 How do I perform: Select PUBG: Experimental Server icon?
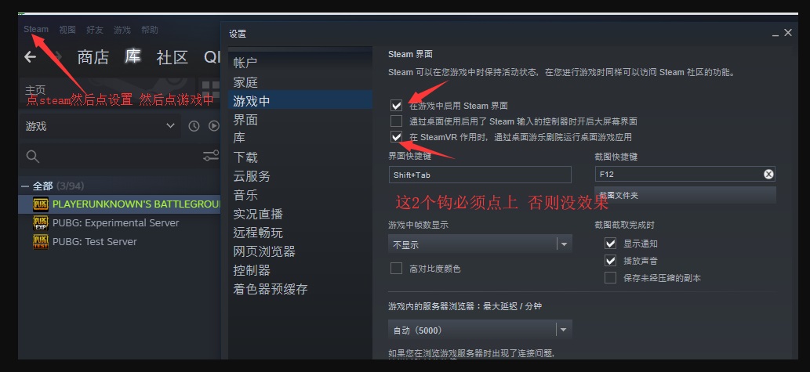(x=40, y=223)
